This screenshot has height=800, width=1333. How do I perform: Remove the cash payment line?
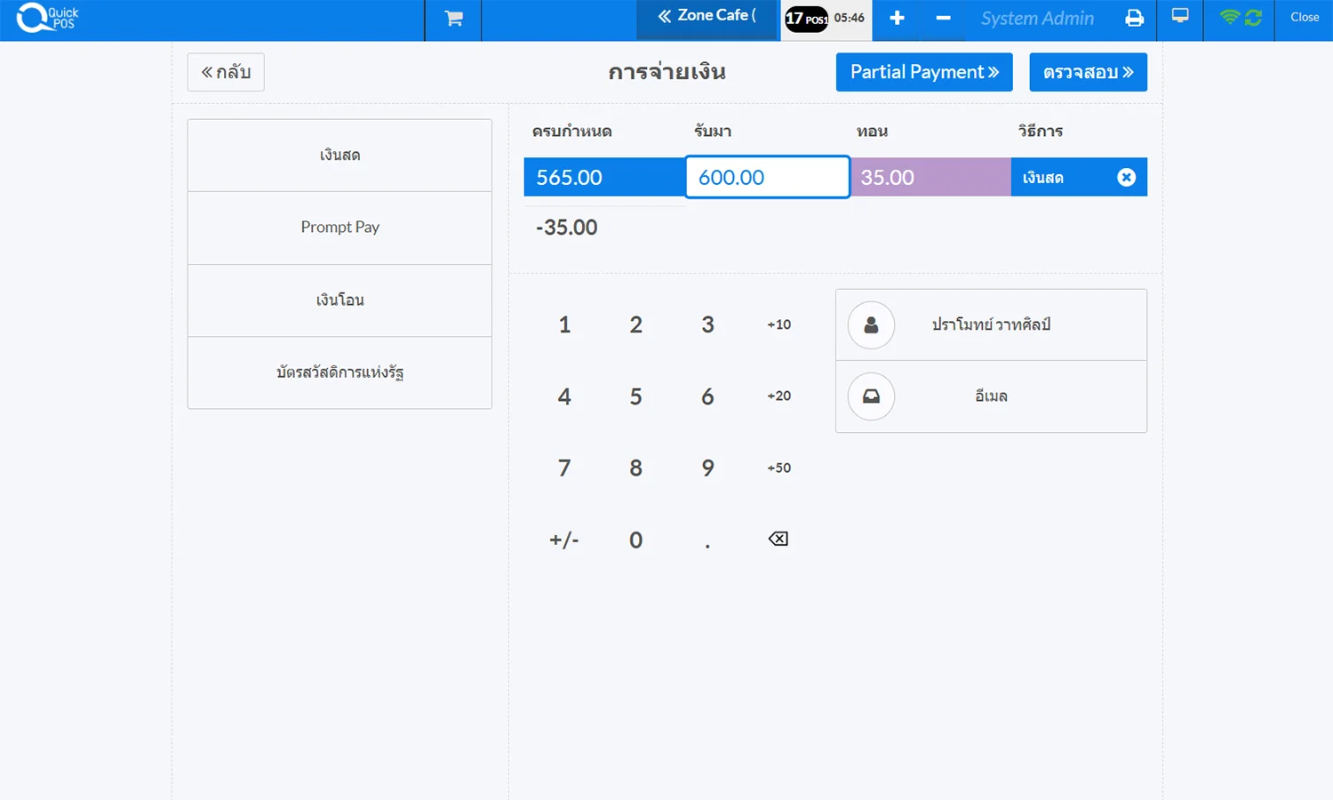point(1126,178)
